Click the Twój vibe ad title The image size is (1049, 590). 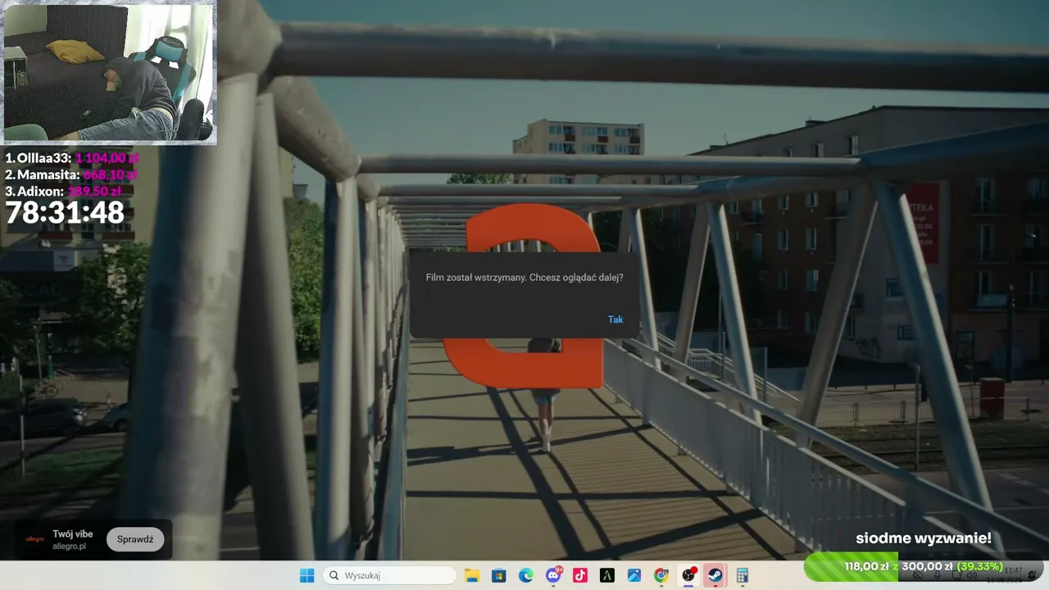[73, 534]
